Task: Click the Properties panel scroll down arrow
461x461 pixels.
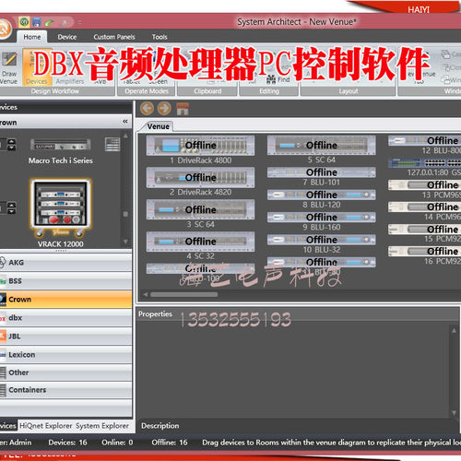Action: [x=454, y=413]
